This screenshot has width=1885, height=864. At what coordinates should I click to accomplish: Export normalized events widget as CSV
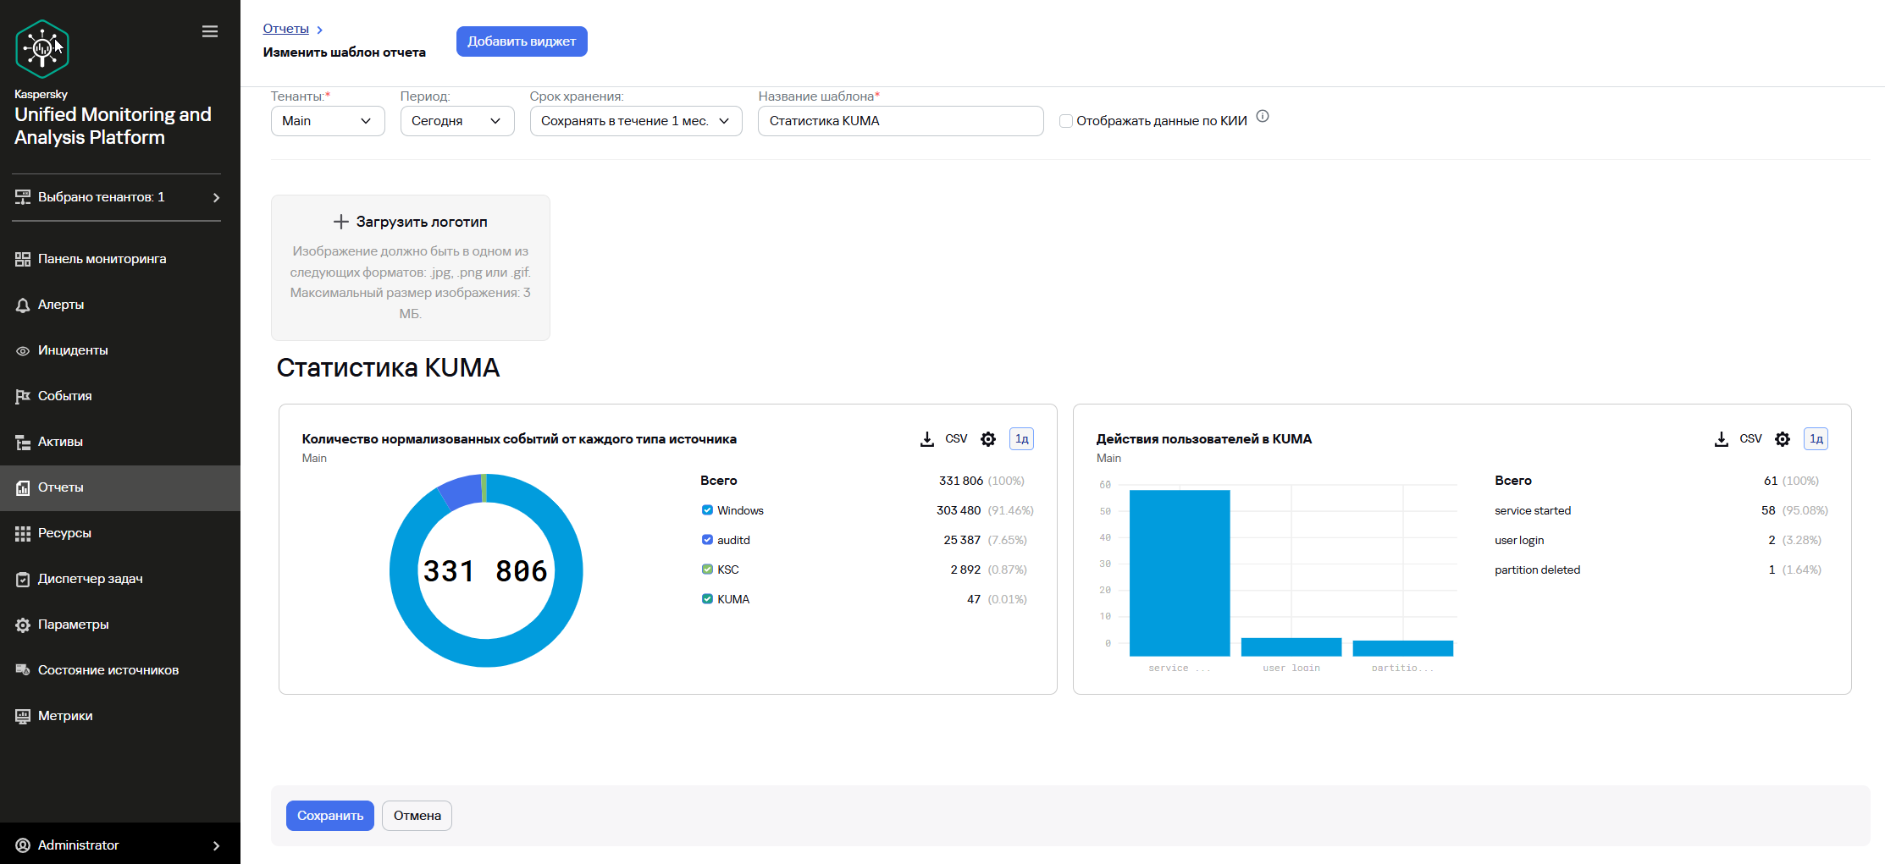pyautogui.click(x=956, y=439)
